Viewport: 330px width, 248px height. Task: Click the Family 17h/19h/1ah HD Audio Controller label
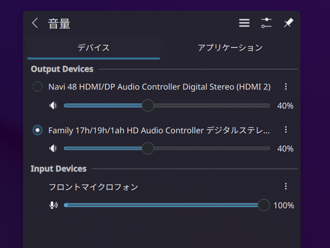point(159,130)
